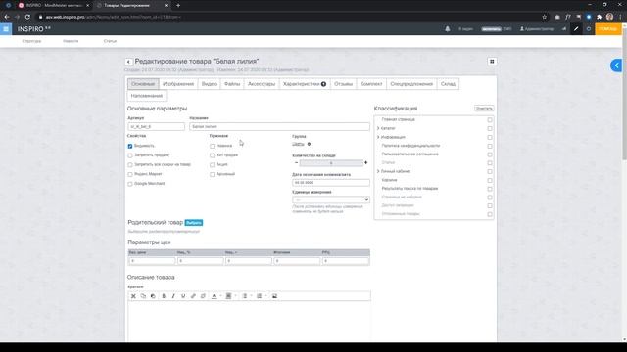Open the text color dropdown arrow in editor
The image size is (627, 352).
tap(220, 296)
